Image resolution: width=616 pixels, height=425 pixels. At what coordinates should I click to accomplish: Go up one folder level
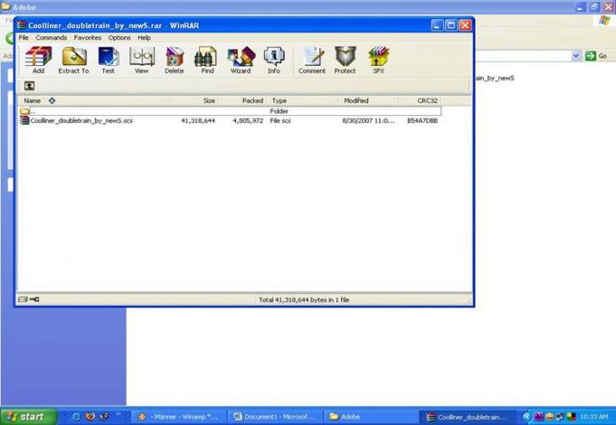tap(29, 86)
